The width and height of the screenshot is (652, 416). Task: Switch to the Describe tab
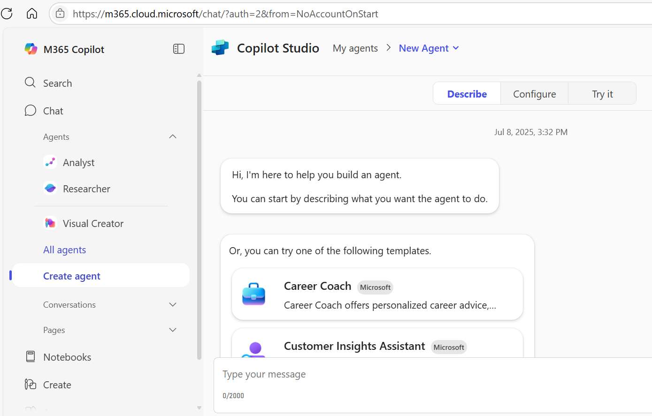click(x=467, y=94)
